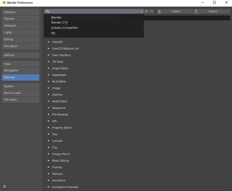This screenshot has height=191, width=232.
Task: Add a new keymap preset with plus icon
Action: coord(146,11)
